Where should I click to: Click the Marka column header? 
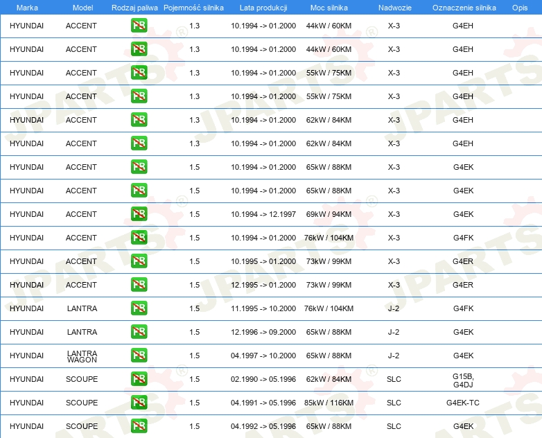coord(27,8)
